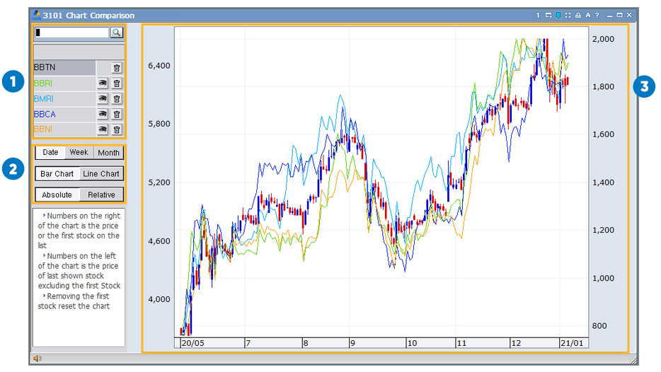The image size is (661, 372).
Task: Open help with the question mark icon
Action: (x=597, y=15)
